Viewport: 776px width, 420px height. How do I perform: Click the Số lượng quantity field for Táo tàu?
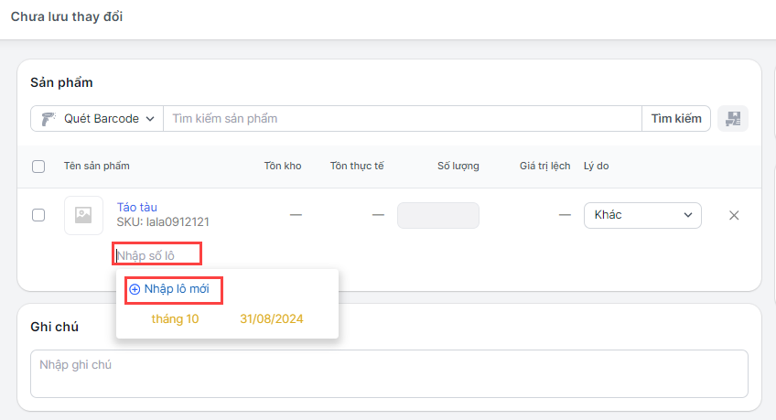(x=438, y=215)
